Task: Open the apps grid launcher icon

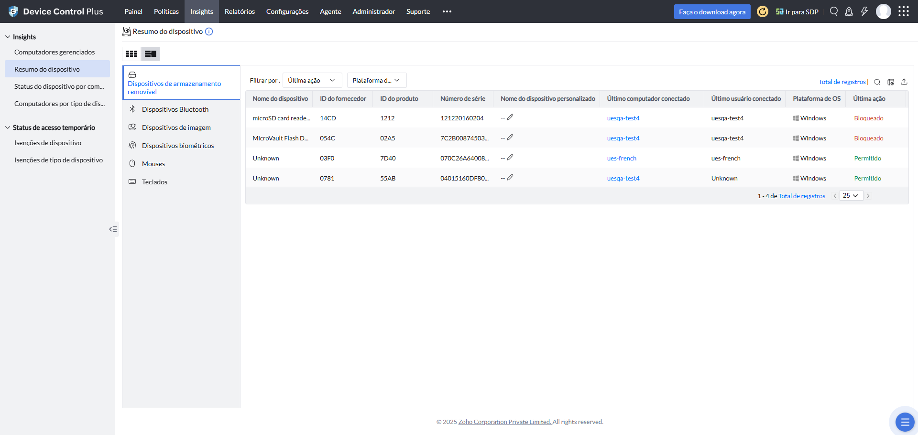Action: pyautogui.click(x=903, y=11)
